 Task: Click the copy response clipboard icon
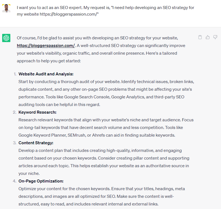[200, 37]
